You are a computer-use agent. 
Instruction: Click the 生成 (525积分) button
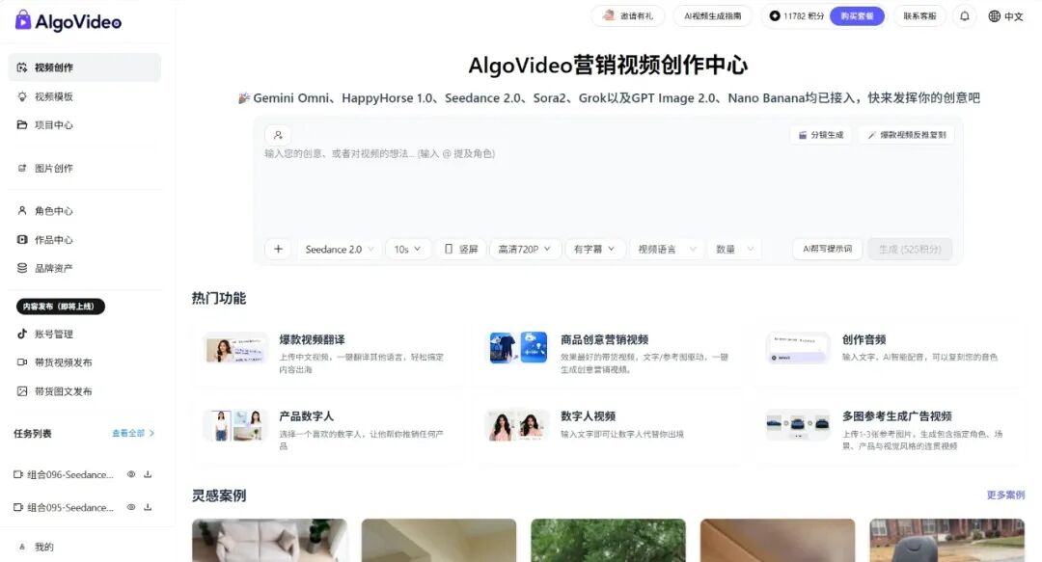[910, 249]
